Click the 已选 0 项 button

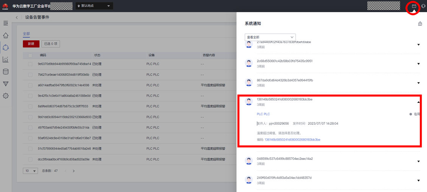[51, 44]
